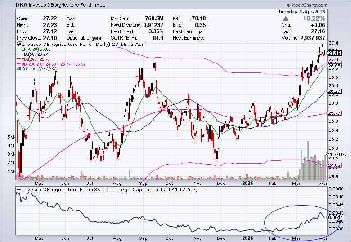This screenshot has width=351, height=242.
Task: Click the 26.27 MA(50) price tag
Action: (334, 91)
